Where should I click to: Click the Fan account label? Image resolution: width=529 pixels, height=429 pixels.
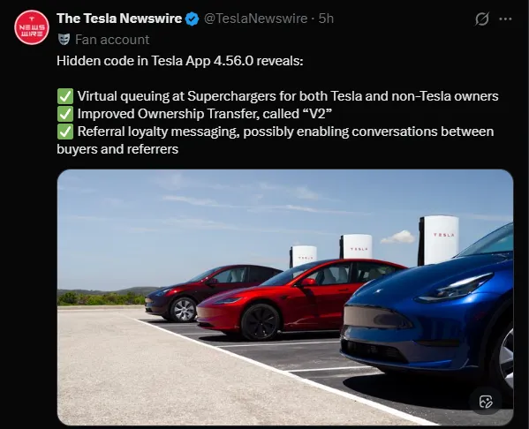point(112,40)
